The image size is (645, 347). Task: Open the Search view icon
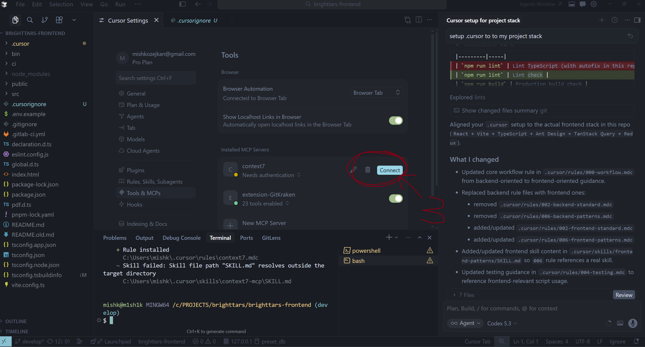pyautogui.click(x=30, y=20)
